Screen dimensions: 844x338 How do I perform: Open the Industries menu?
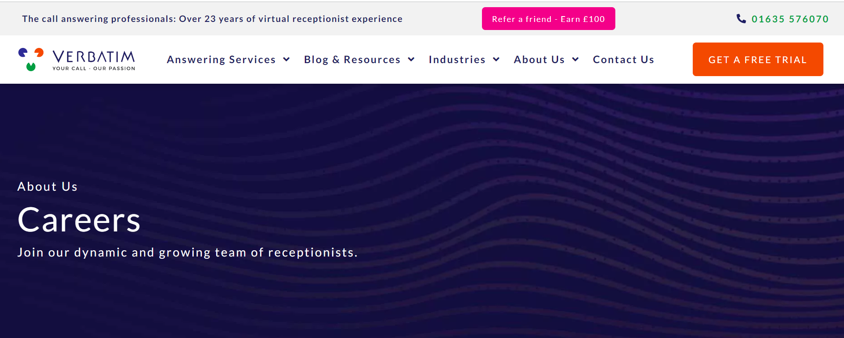point(457,60)
